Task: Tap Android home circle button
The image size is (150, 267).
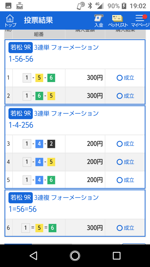Action: point(75,256)
